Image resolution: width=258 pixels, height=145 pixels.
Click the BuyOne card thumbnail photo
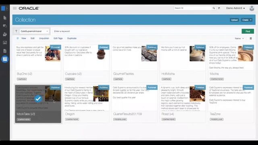(53, 54)
